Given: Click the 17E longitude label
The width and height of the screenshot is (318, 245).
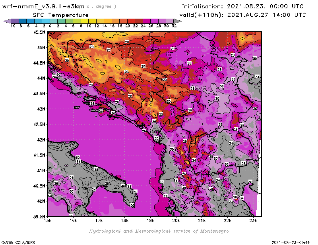Looking at the screenshot, I should pos(99,220).
